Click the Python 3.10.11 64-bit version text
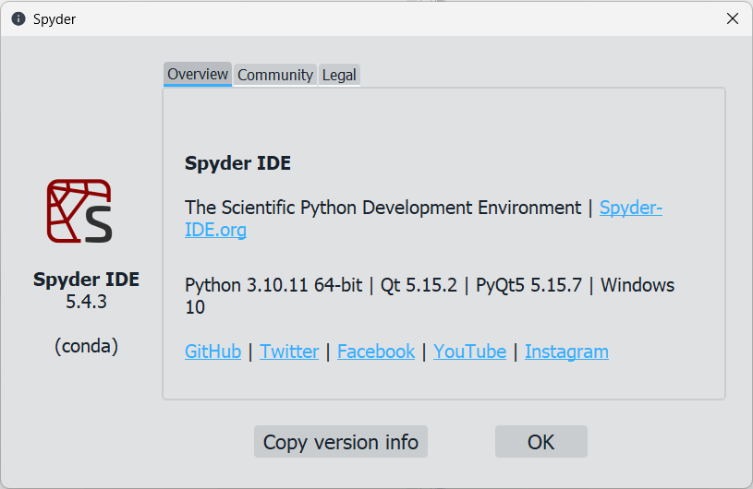 [273, 285]
